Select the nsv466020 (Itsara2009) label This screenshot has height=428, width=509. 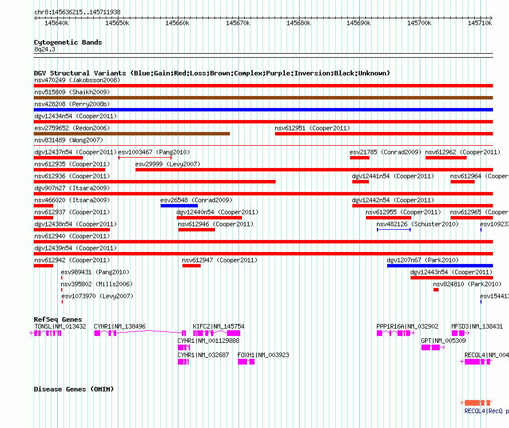(72, 200)
